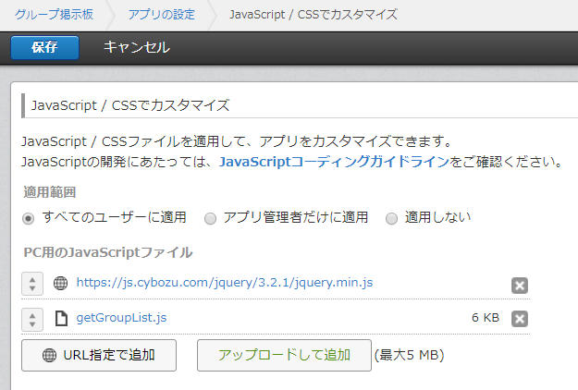This screenshot has height=390, width=578.
Task: Click reorder handle for jquery.min.js row
Action: (x=32, y=284)
